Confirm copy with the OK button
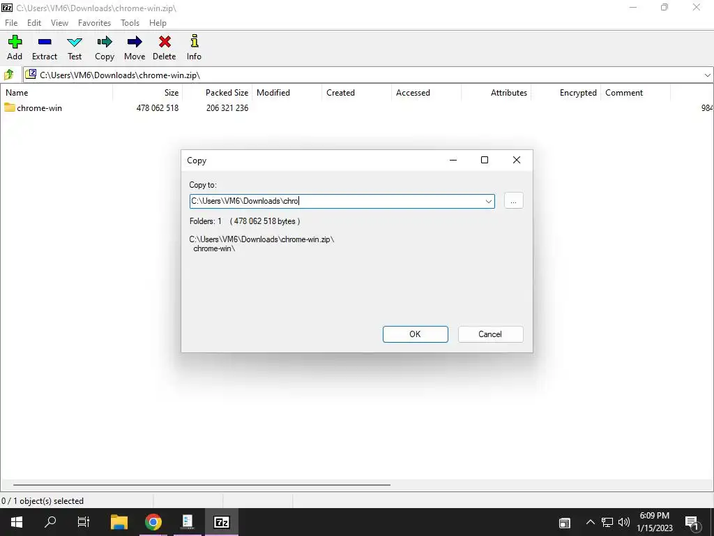The image size is (714, 536). [416, 334]
